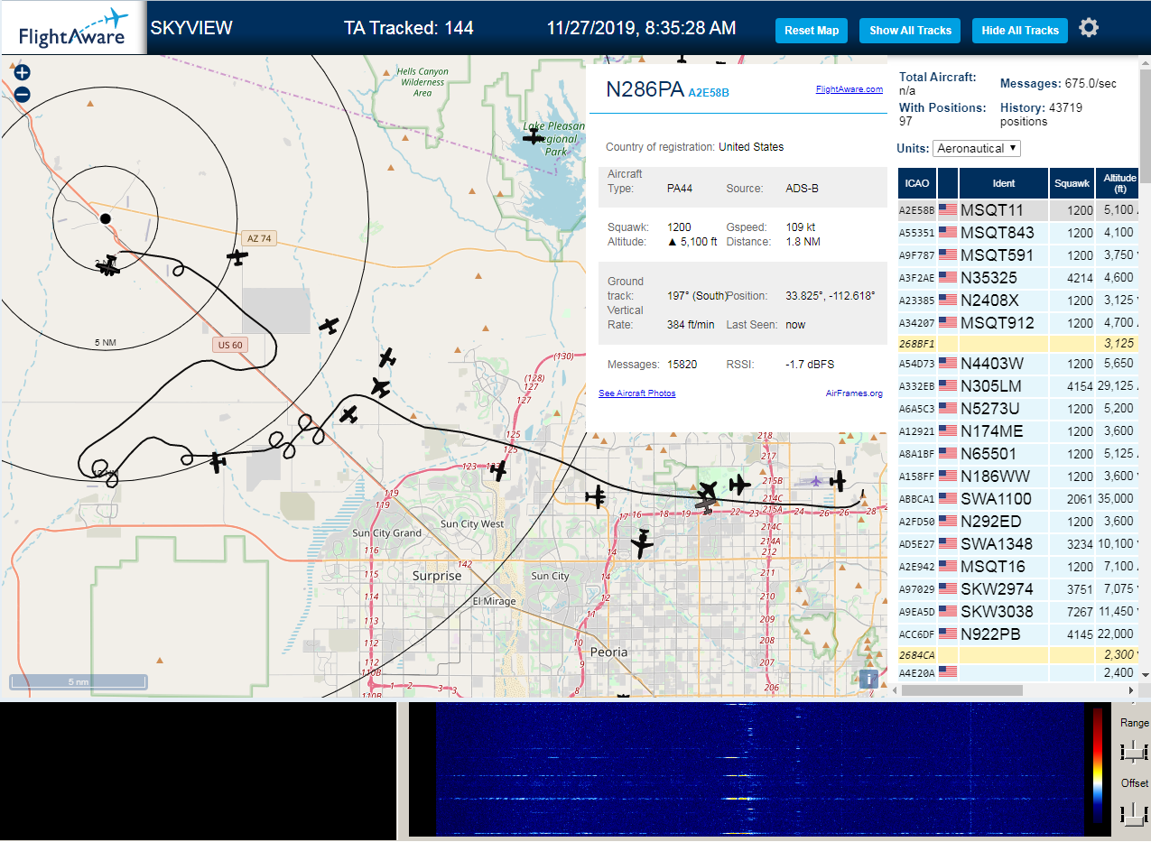Zoom in on the map
Viewport: 1151px width, 842px height.
point(23,73)
